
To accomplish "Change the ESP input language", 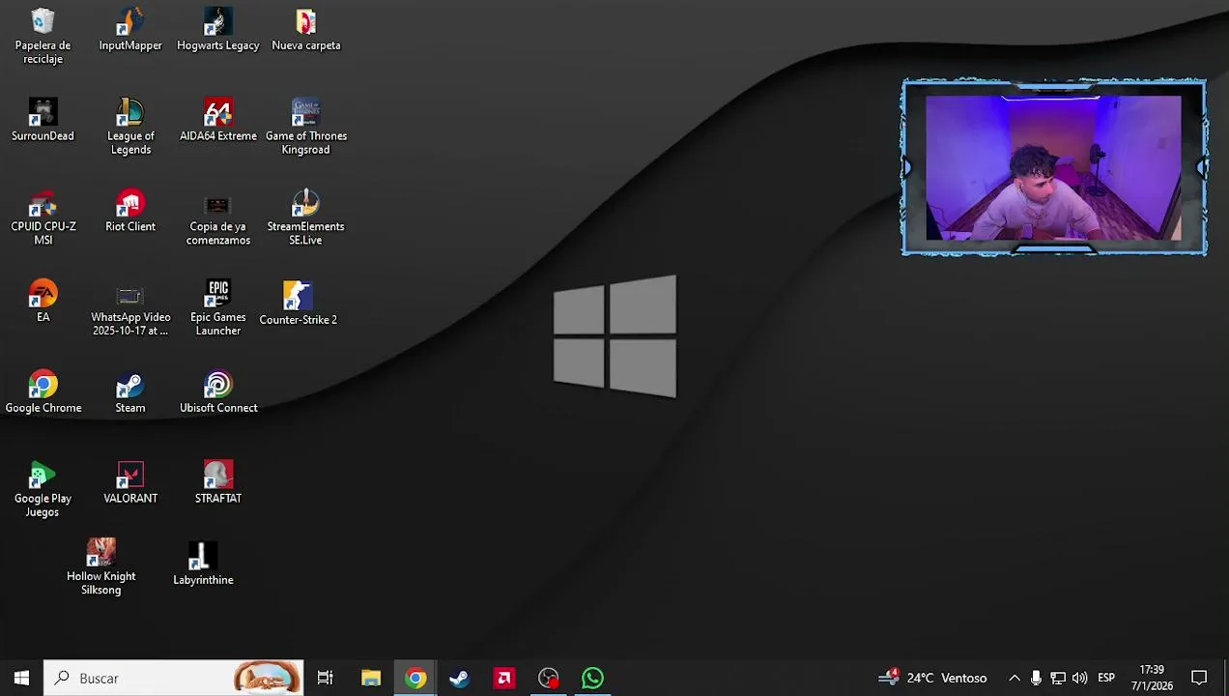I will (x=1106, y=678).
